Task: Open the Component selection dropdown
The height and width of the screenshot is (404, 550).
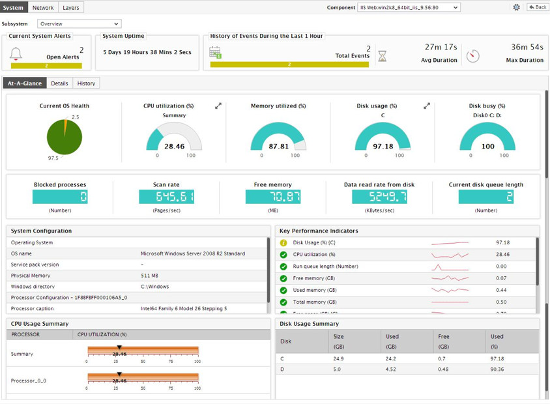Action: pyautogui.click(x=409, y=7)
